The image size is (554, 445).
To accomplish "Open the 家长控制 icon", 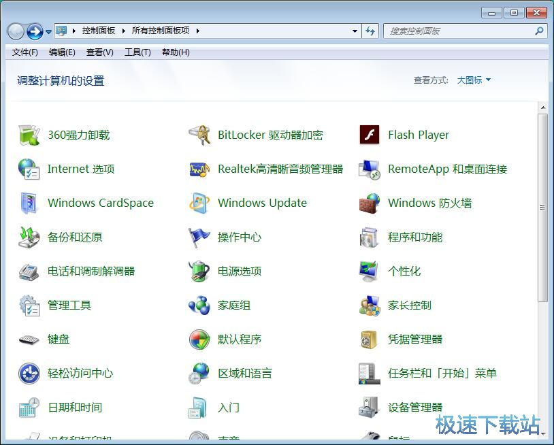I will click(x=370, y=305).
